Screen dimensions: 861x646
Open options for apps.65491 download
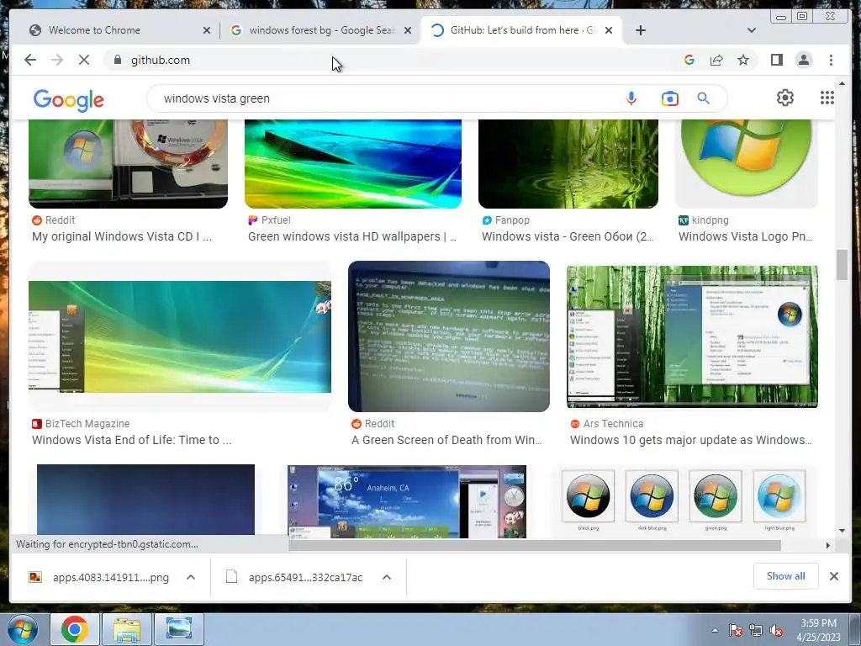(x=387, y=577)
